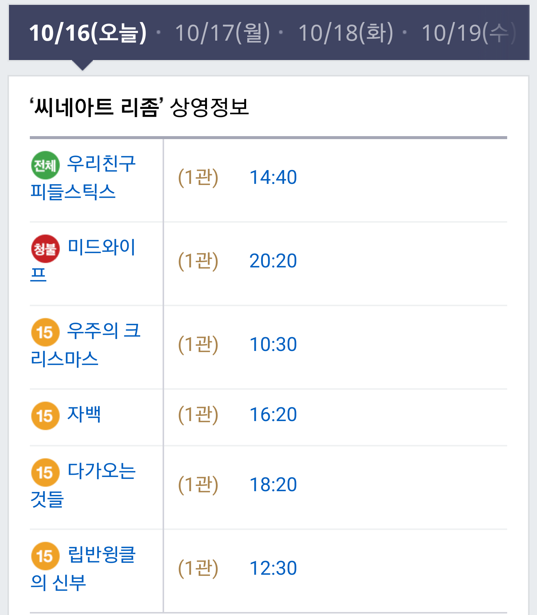The image size is (537, 615).
Task: Choose the 16:20 showtime for 자백
Action: (273, 414)
